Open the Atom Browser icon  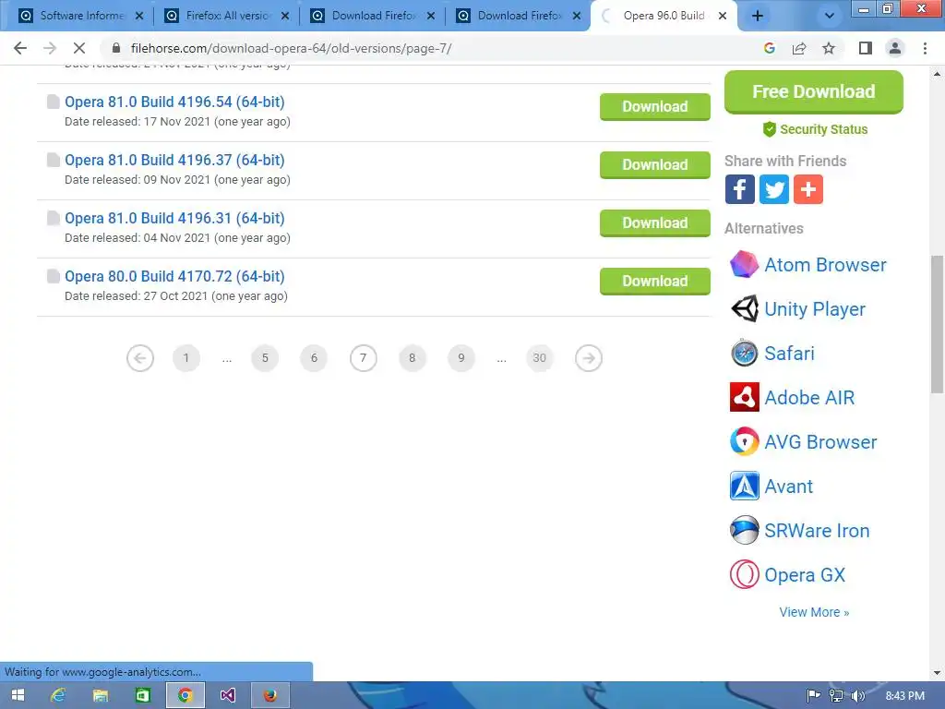tap(745, 265)
